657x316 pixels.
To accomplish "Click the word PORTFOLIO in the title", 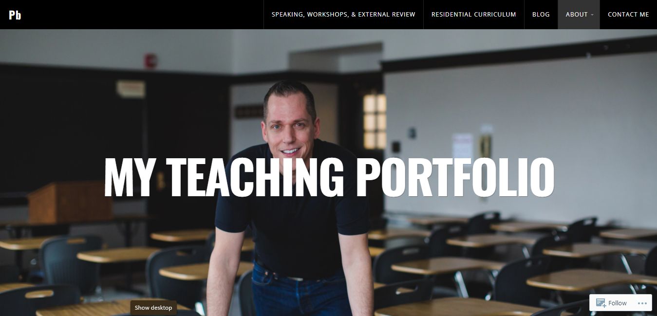I will [x=455, y=176].
